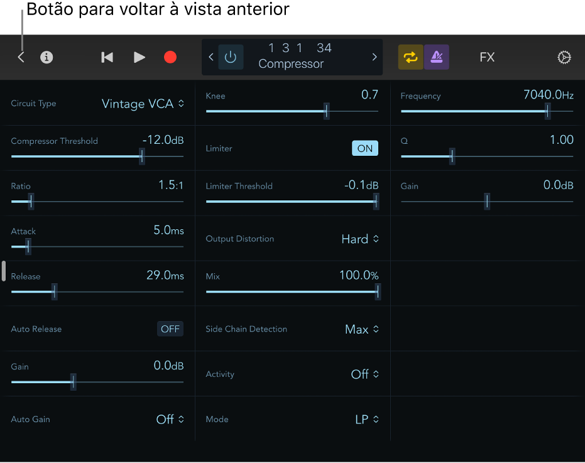Start recording with the red Record button
Image resolution: width=585 pixels, height=463 pixels.
(170, 57)
